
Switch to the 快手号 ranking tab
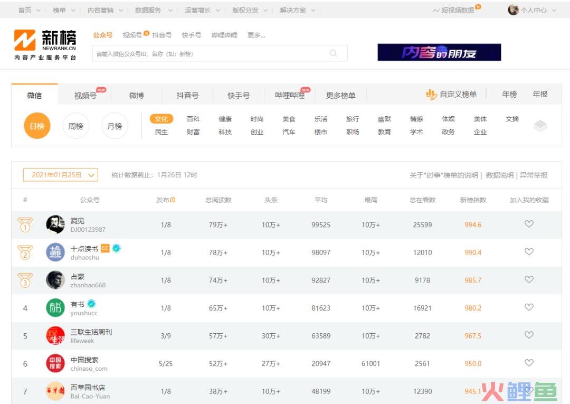(x=239, y=95)
